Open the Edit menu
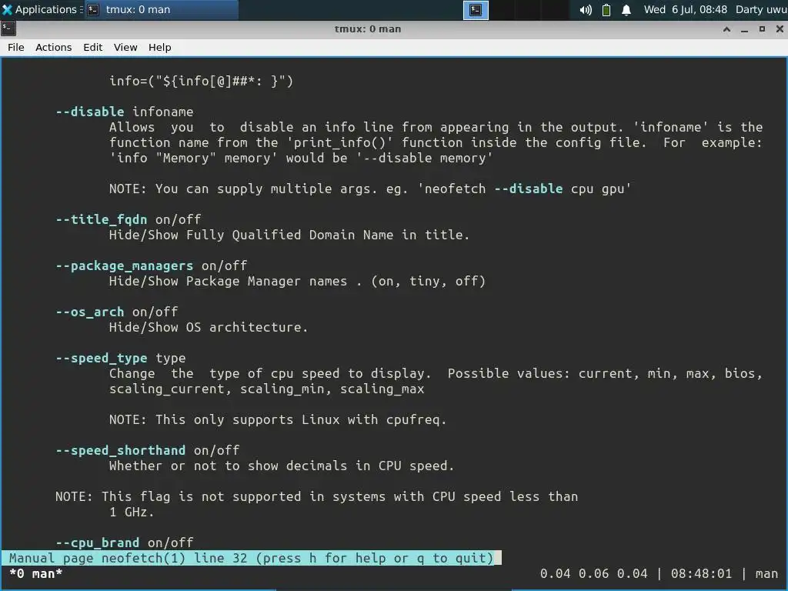This screenshot has height=591, width=788. tap(92, 47)
